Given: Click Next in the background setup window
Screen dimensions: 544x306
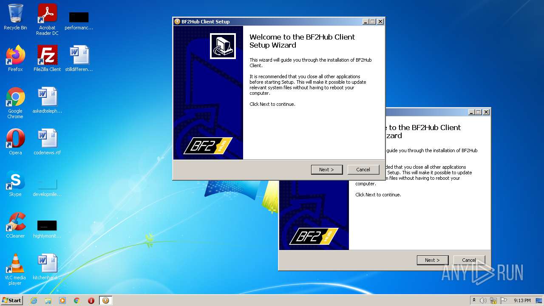Looking at the screenshot, I should point(432,260).
